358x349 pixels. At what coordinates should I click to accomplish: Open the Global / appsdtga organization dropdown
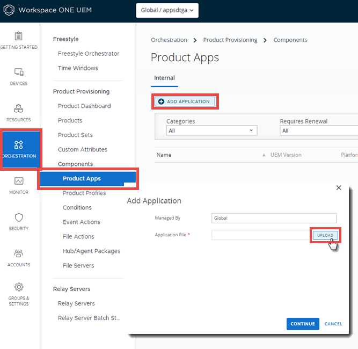(x=167, y=10)
